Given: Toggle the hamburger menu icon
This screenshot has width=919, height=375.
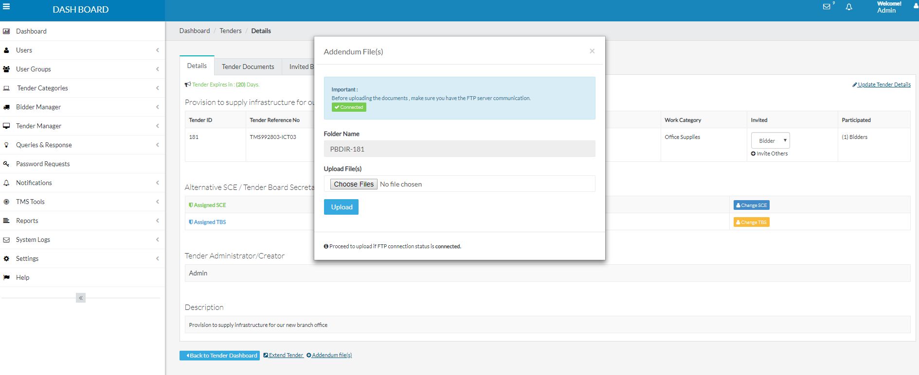Looking at the screenshot, I should (6, 7).
